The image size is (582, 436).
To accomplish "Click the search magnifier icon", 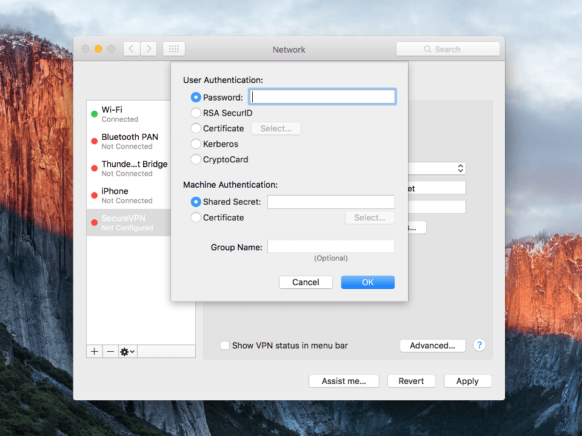I will click(428, 48).
